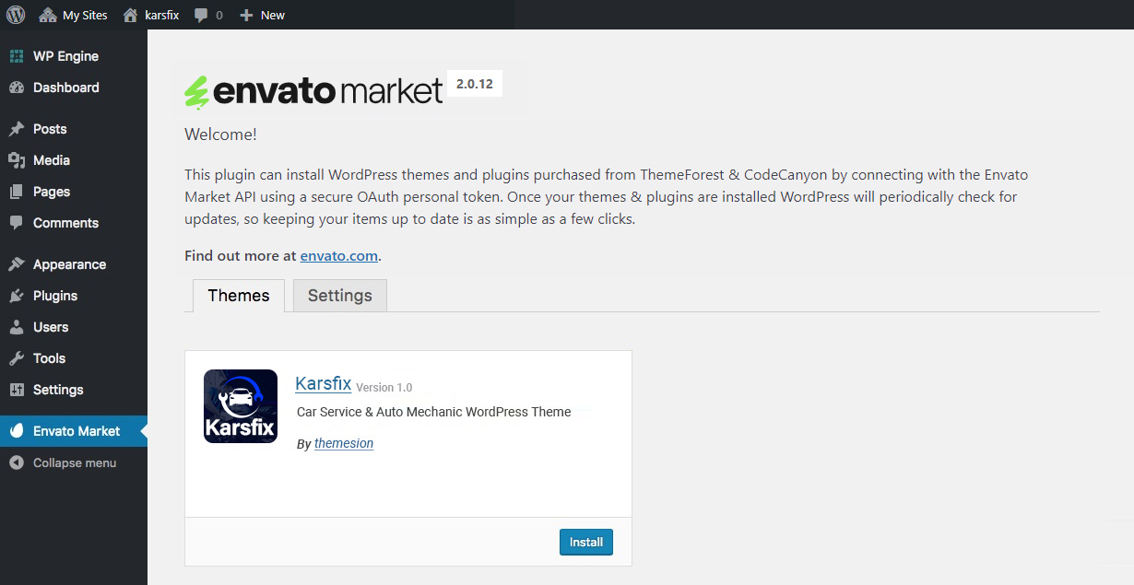Expand the New content menu
This screenshot has width=1134, height=585.
coord(262,15)
